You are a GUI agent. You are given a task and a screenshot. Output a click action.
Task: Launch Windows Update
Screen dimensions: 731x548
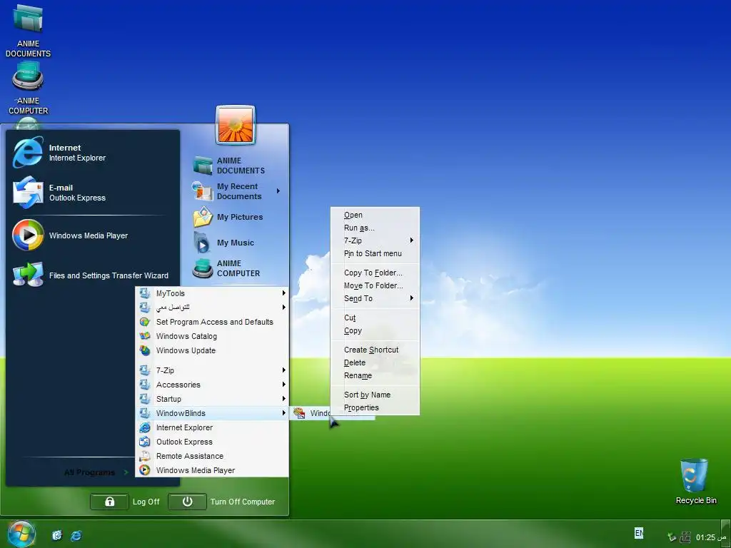pos(212,350)
